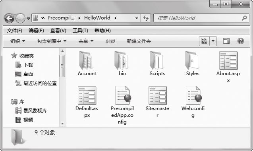Screen dimensions: 253x151
Task: Open the 文件(F) menu
Action: tap(15, 30)
